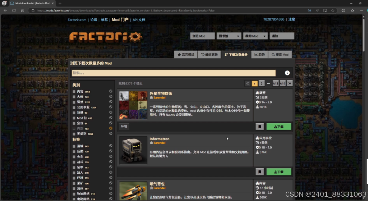Exclude the 后勤 tag with its ban icon
This screenshot has height=201, width=368.
click(x=111, y=151)
